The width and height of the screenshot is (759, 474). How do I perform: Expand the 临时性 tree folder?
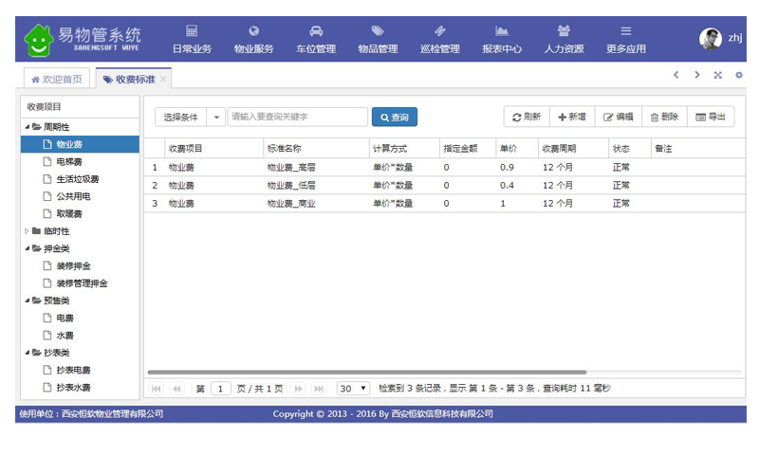point(28,230)
